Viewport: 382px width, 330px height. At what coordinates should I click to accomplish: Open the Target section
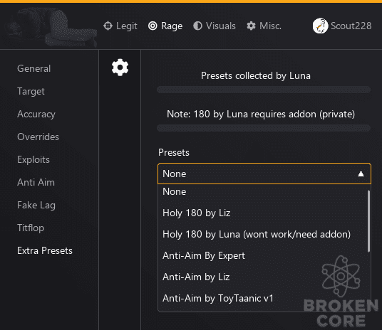coord(31,92)
